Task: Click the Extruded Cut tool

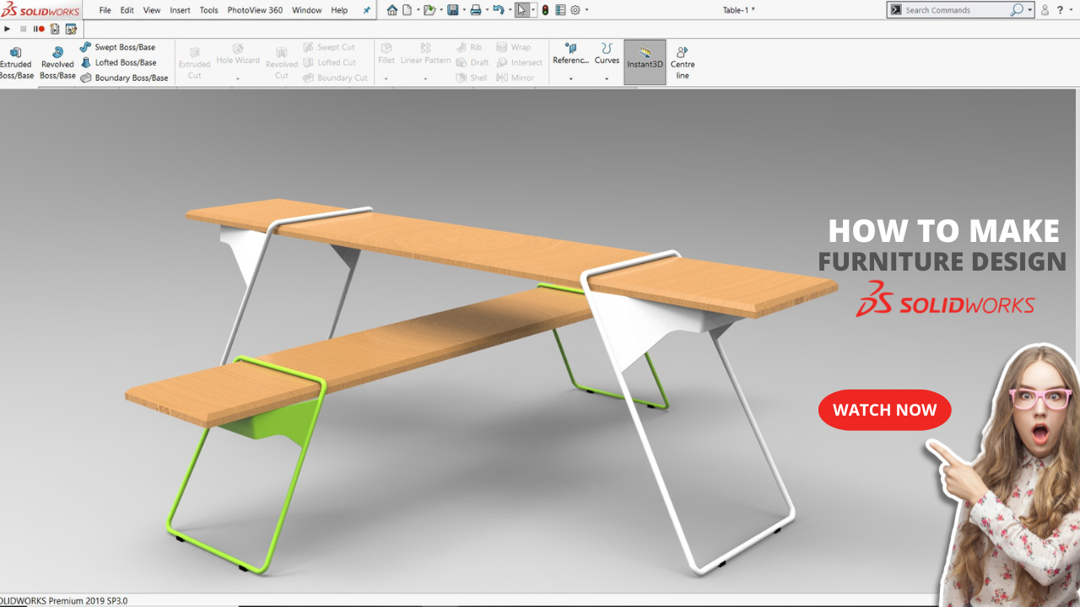Action: [x=194, y=63]
